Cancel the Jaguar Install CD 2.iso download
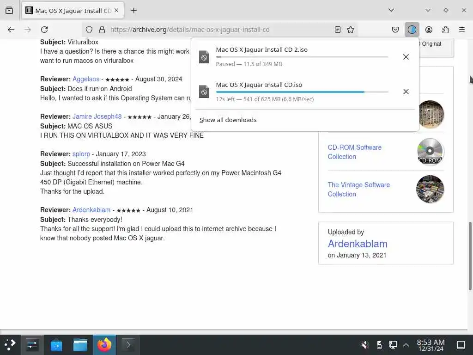This screenshot has width=473, height=355. (x=406, y=57)
